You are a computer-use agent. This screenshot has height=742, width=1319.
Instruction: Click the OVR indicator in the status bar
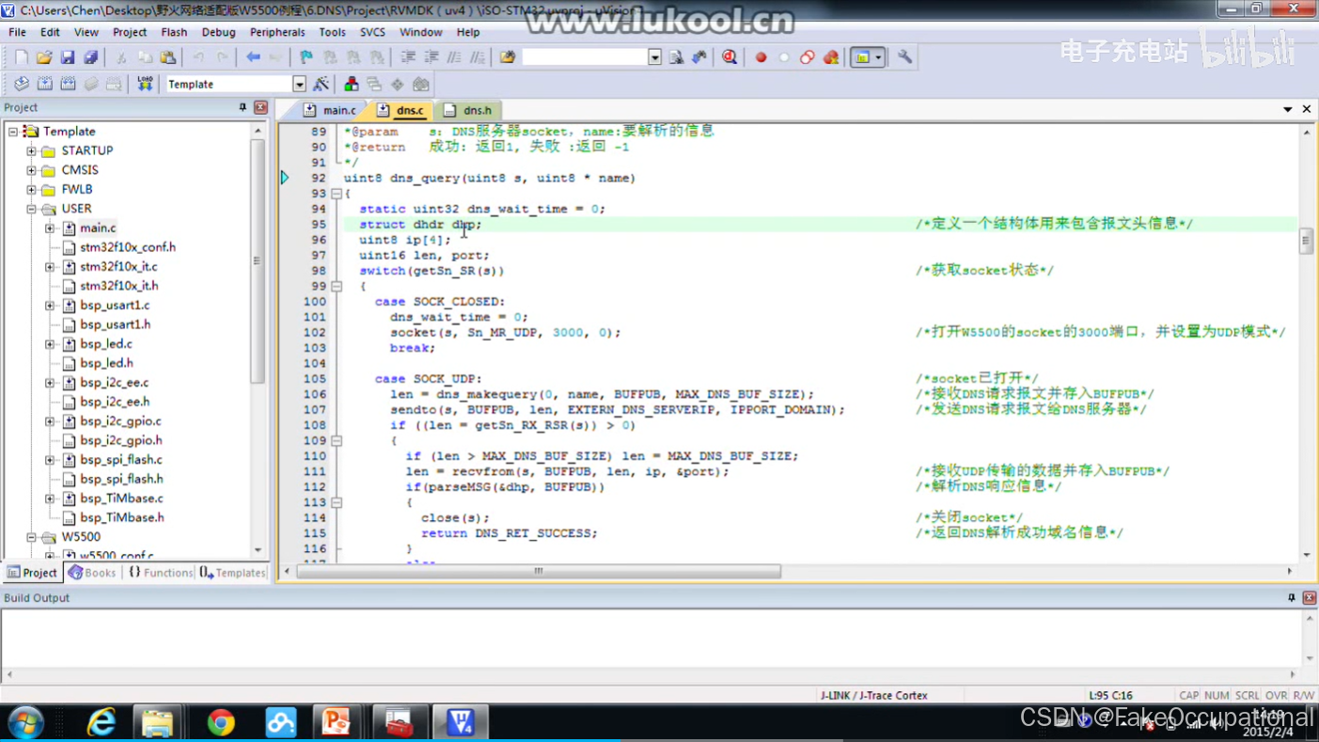[1276, 696]
